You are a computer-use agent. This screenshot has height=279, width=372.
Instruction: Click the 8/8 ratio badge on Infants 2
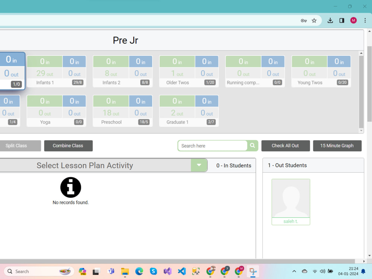tap(145, 82)
